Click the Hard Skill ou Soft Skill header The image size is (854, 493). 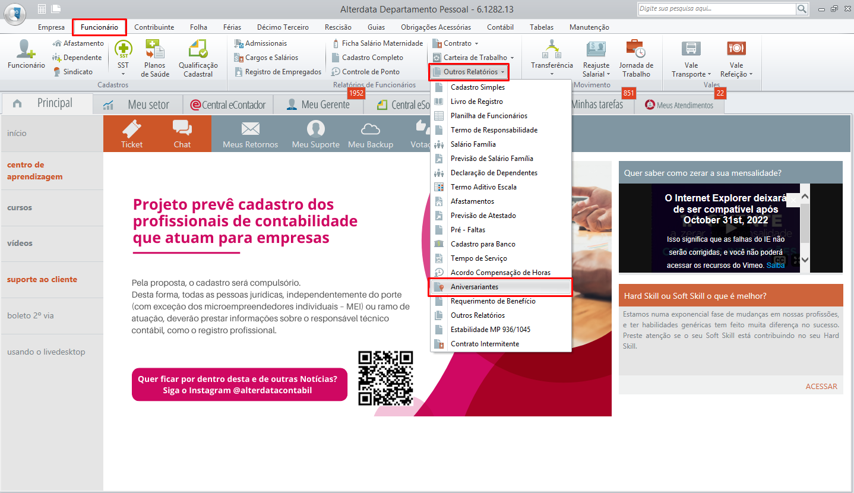(731, 295)
